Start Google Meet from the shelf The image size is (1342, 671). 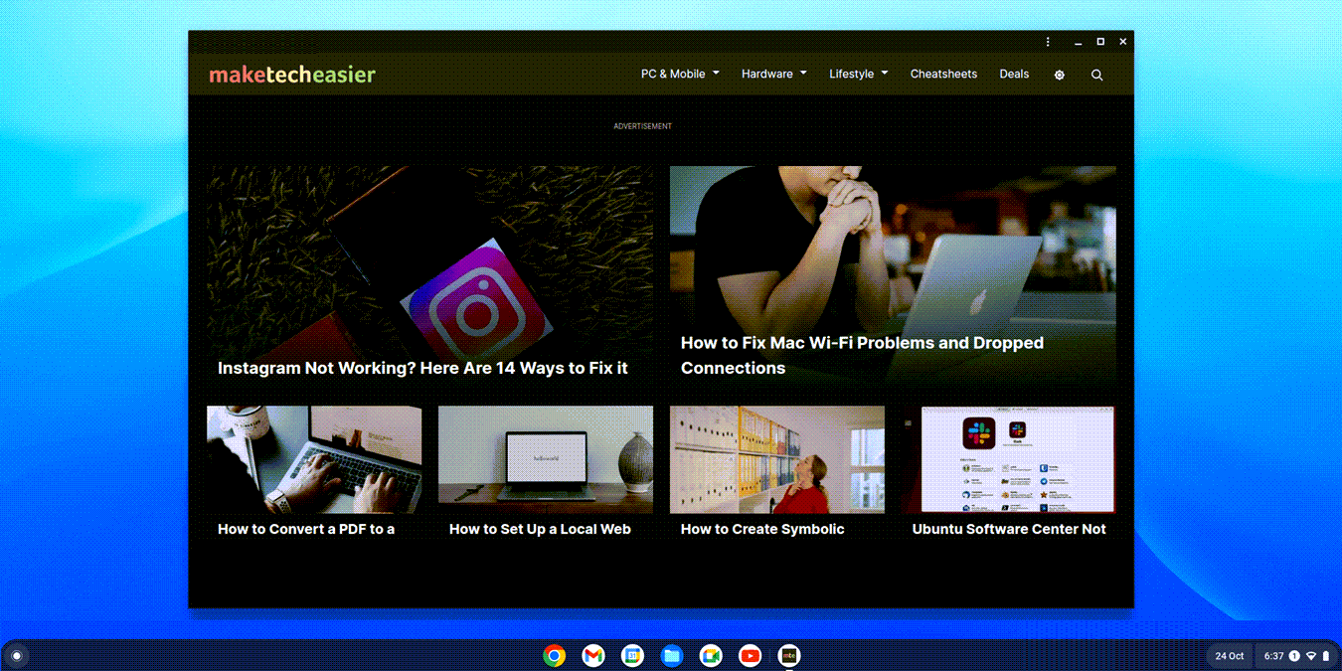(x=711, y=655)
